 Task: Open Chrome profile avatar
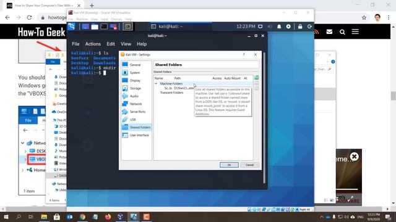377,17
